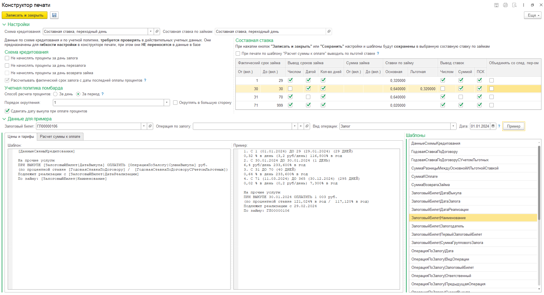Click Фактический срок займа column header
The image size is (544, 295).
coord(260,63)
